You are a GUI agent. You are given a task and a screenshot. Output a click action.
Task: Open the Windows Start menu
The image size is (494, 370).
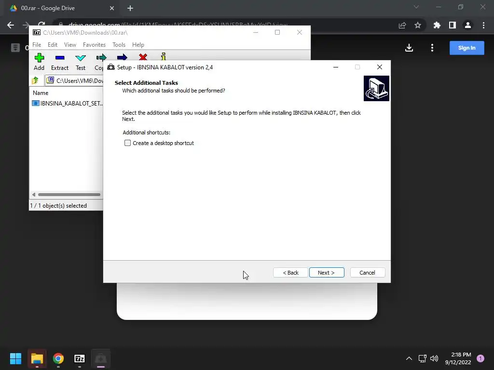tap(15, 358)
